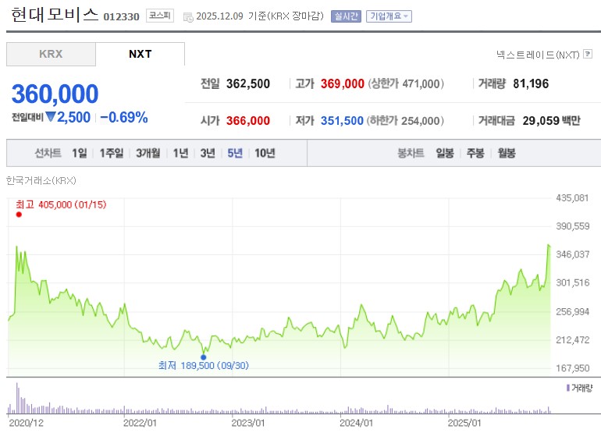601x440 pixels.
Task: Click the red 최고 405,000 marker dot
Action: [x=19, y=215]
